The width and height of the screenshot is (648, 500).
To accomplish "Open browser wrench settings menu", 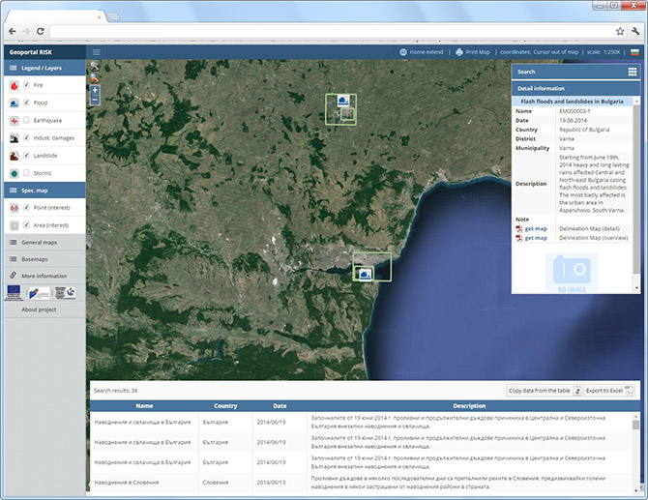I will point(635,31).
